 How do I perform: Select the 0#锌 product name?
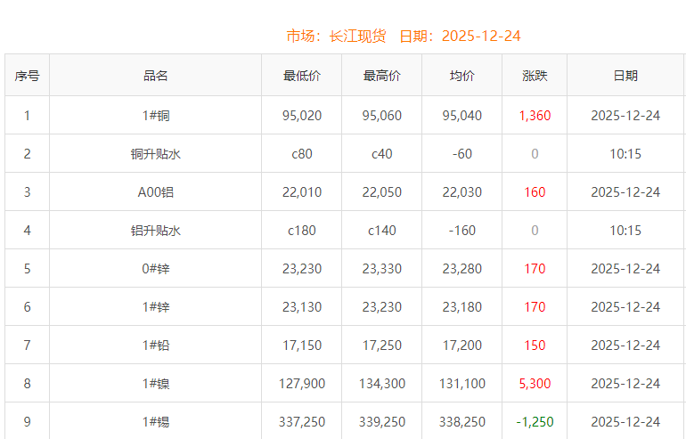155,269
